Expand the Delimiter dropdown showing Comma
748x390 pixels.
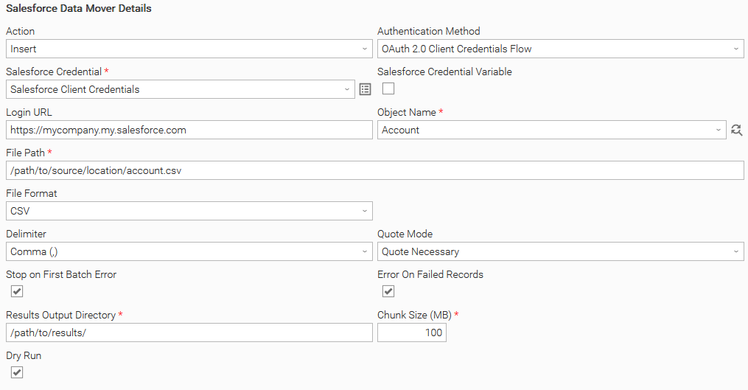tap(189, 251)
